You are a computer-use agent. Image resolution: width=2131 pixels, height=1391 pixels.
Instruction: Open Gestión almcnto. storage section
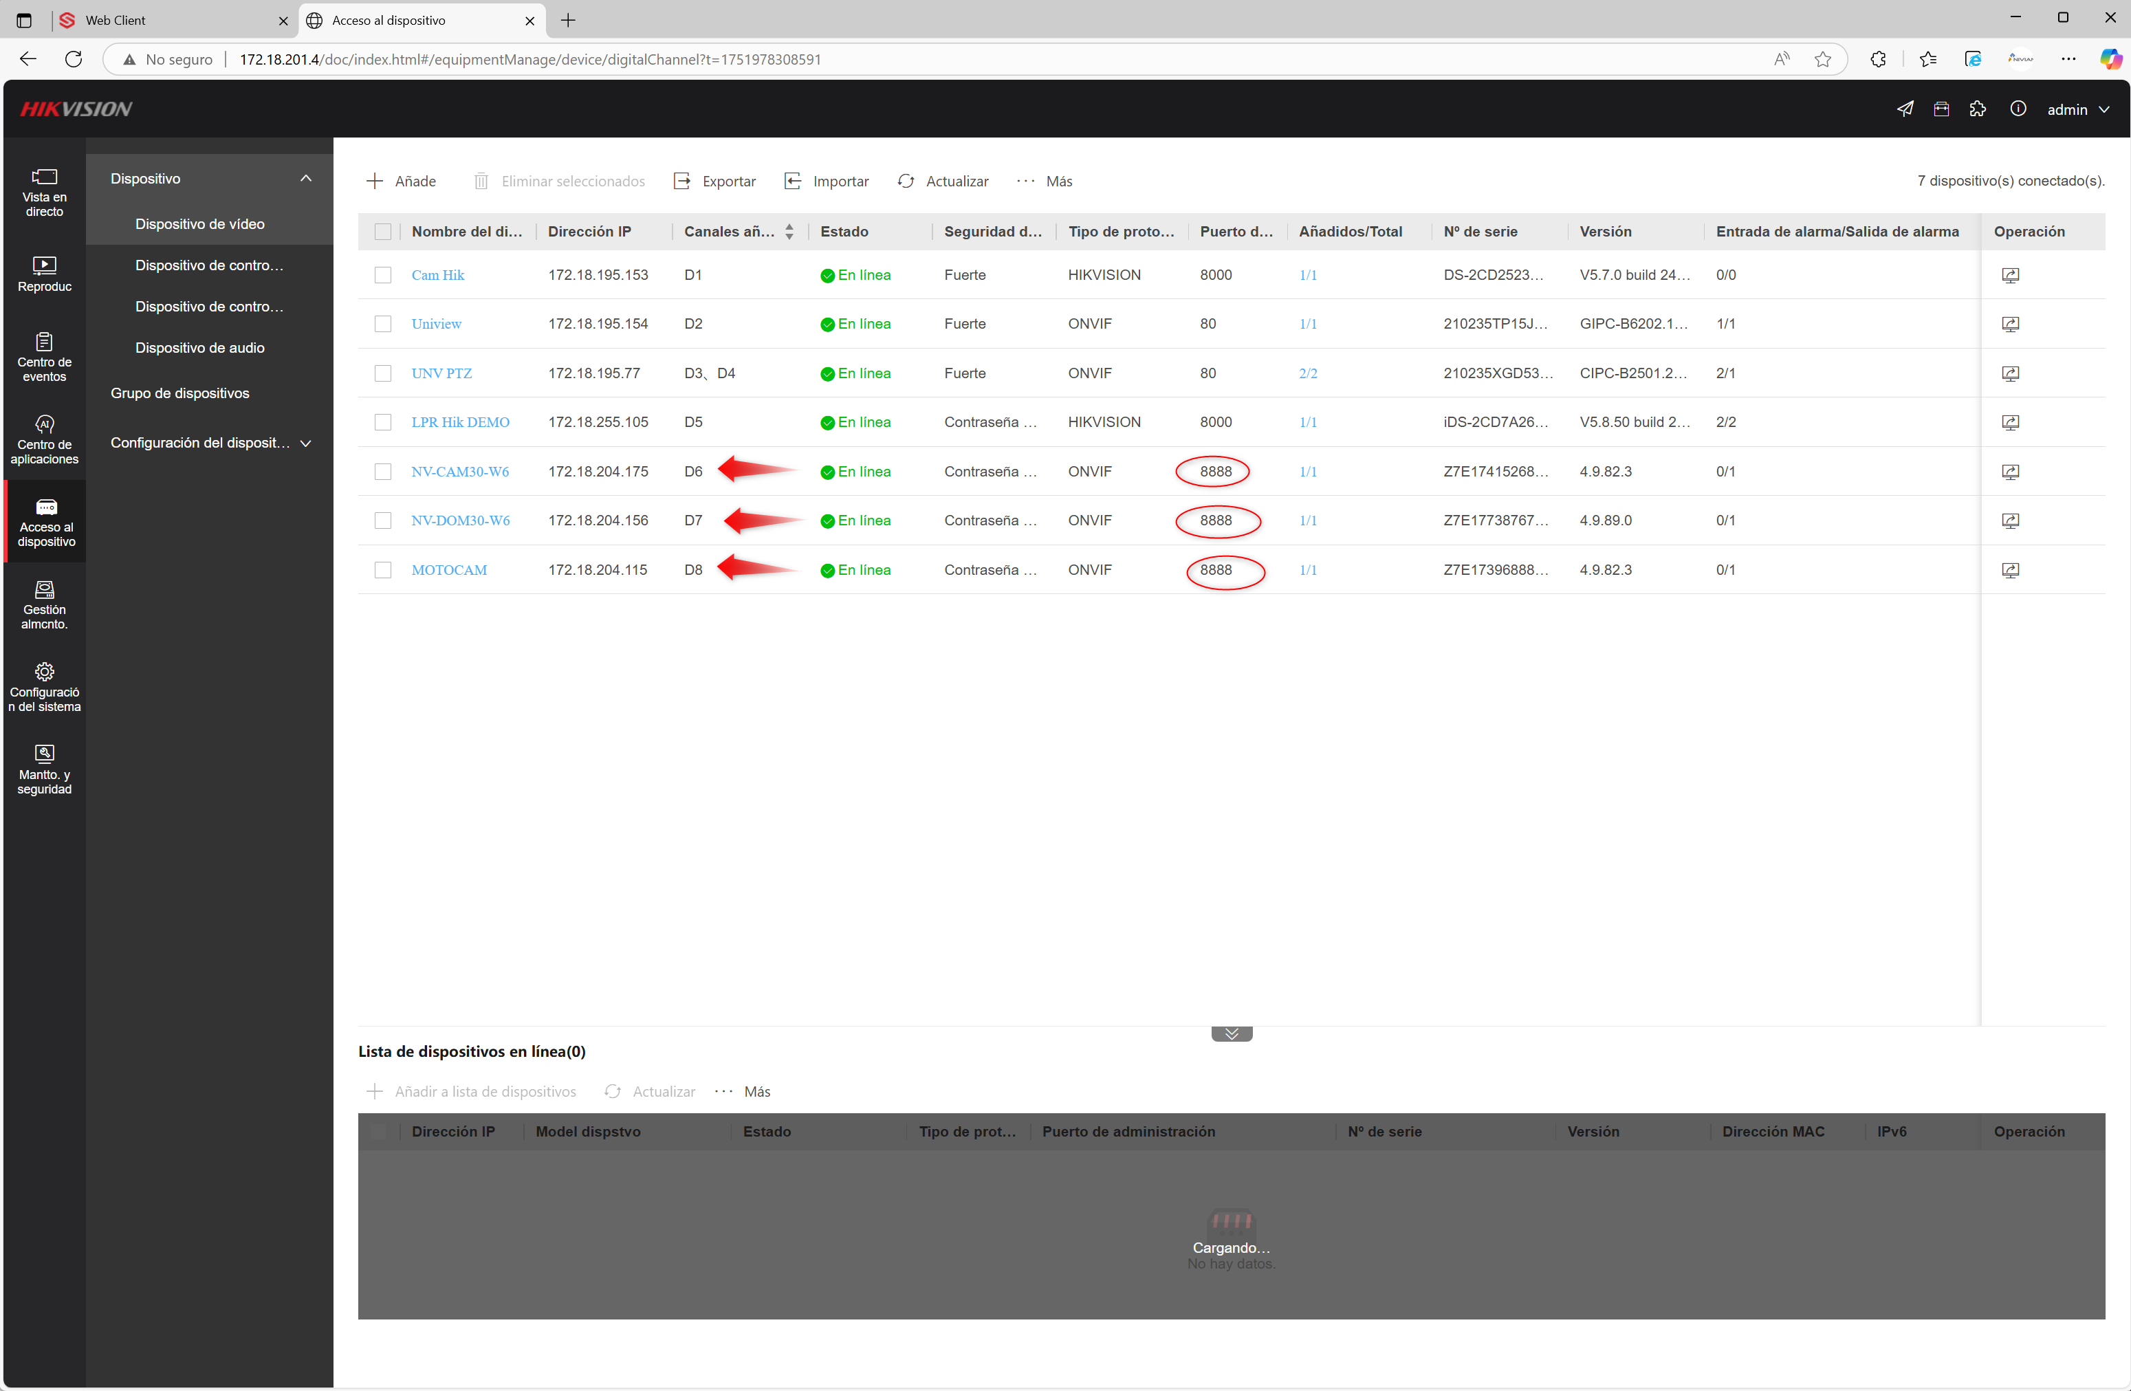45,604
